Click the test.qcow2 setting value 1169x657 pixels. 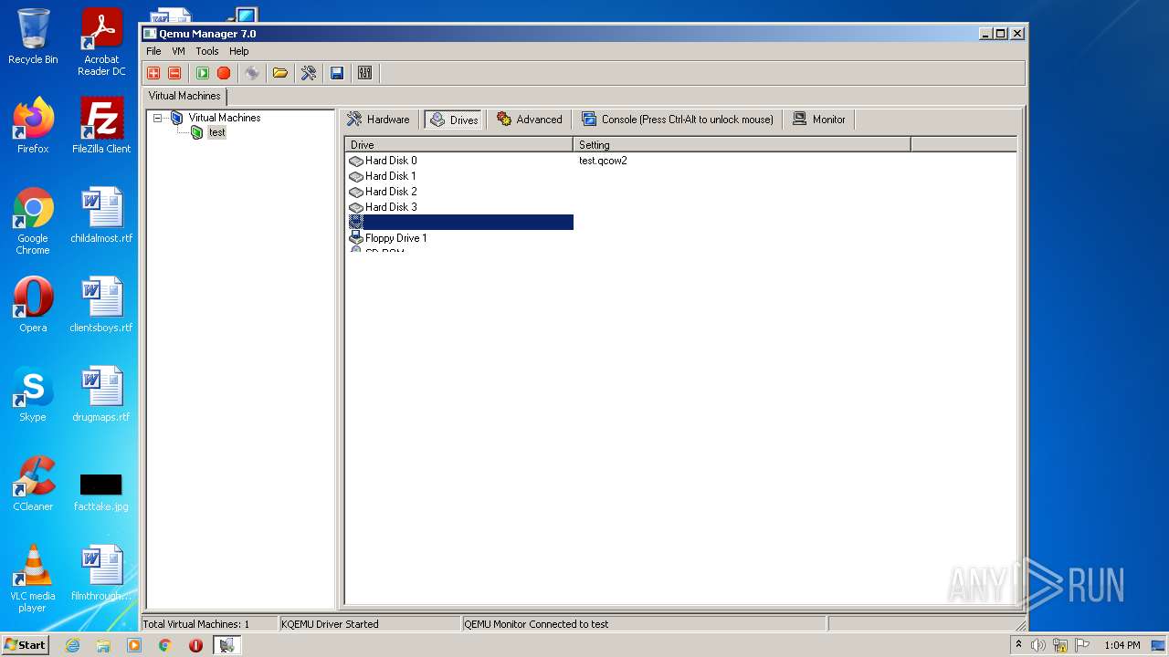pyautogui.click(x=603, y=161)
